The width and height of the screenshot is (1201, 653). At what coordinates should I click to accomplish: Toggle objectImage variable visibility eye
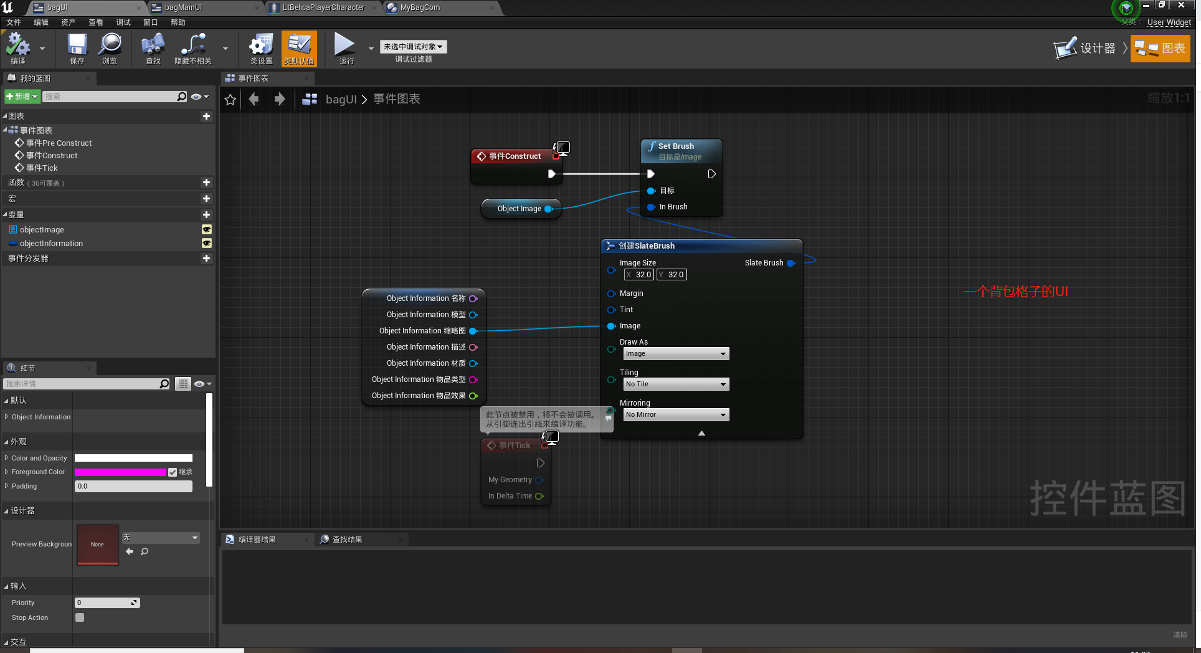pos(207,230)
